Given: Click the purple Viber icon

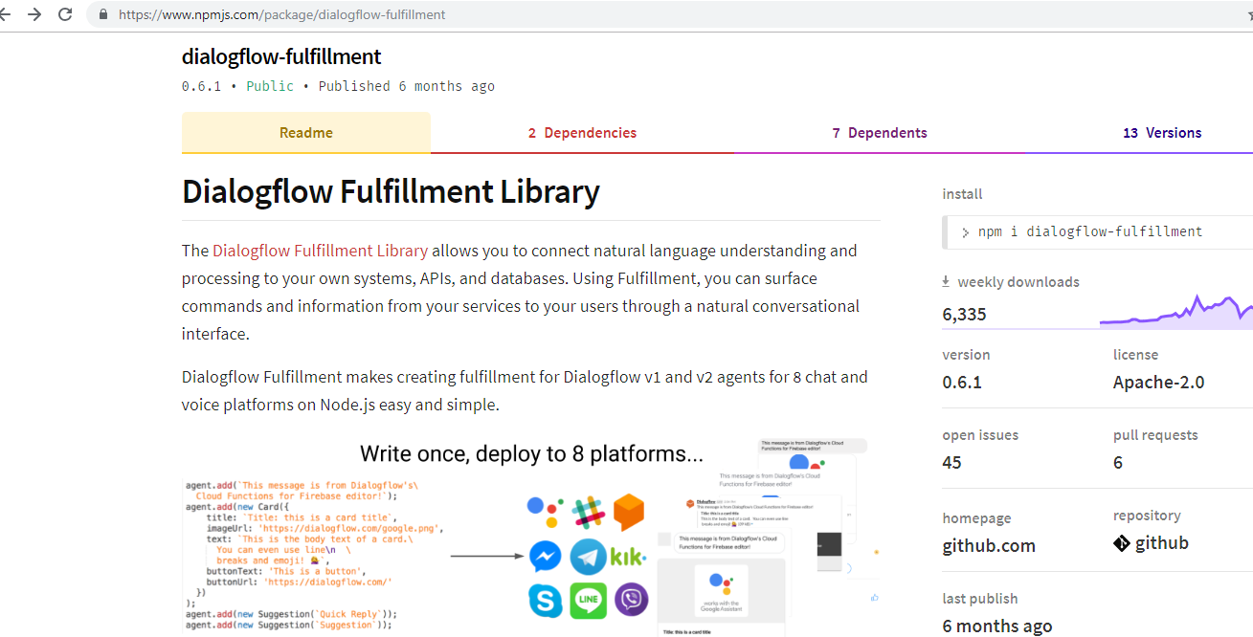Looking at the screenshot, I should click(631, 601).
